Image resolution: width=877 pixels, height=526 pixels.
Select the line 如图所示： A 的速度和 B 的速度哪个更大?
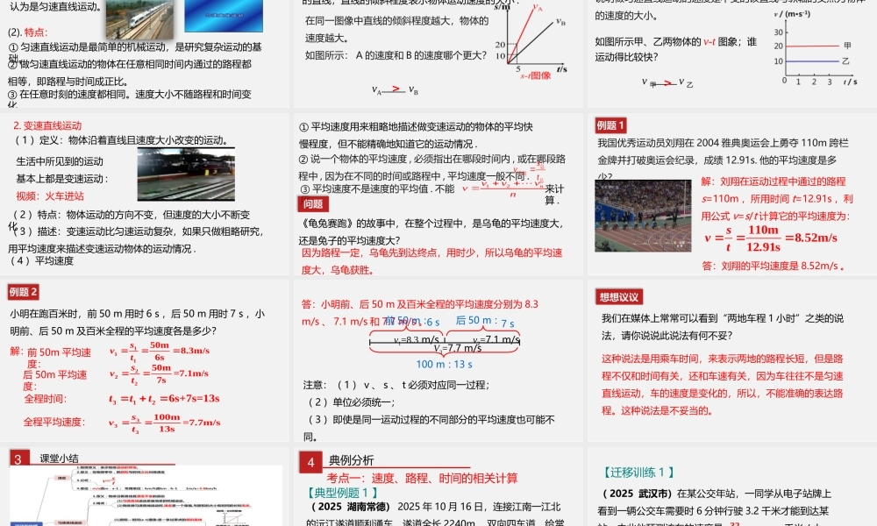click(x=396, y=55)
